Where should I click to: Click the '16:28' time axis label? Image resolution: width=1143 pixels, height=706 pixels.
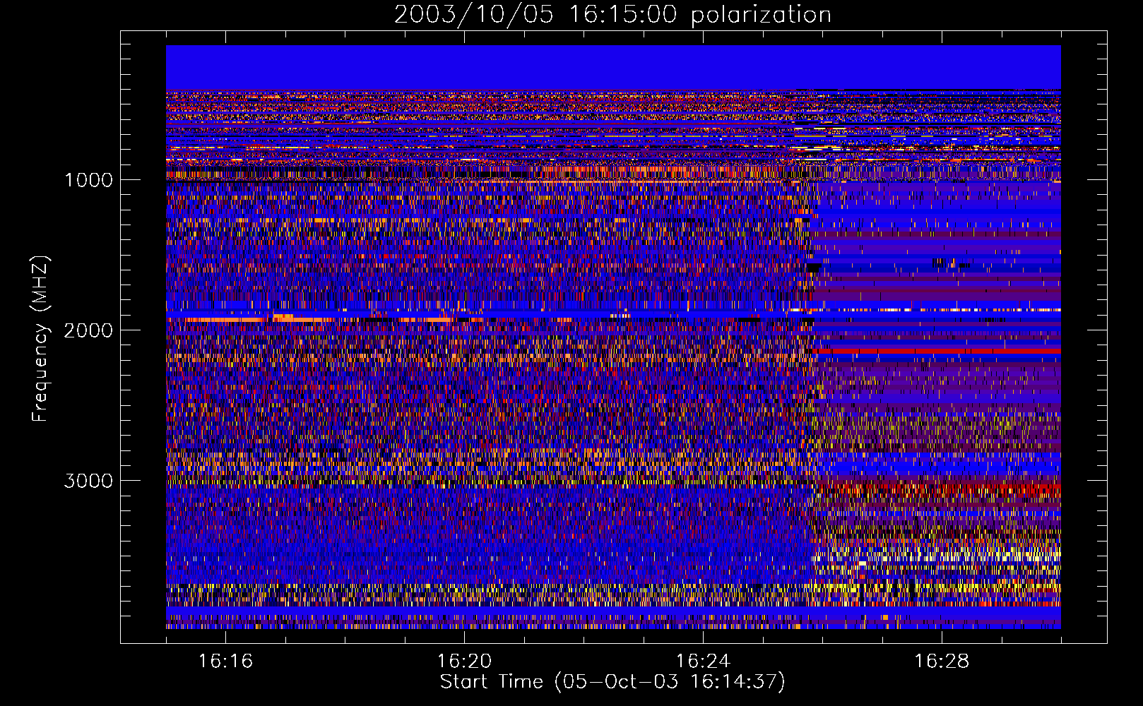point(942,661)
